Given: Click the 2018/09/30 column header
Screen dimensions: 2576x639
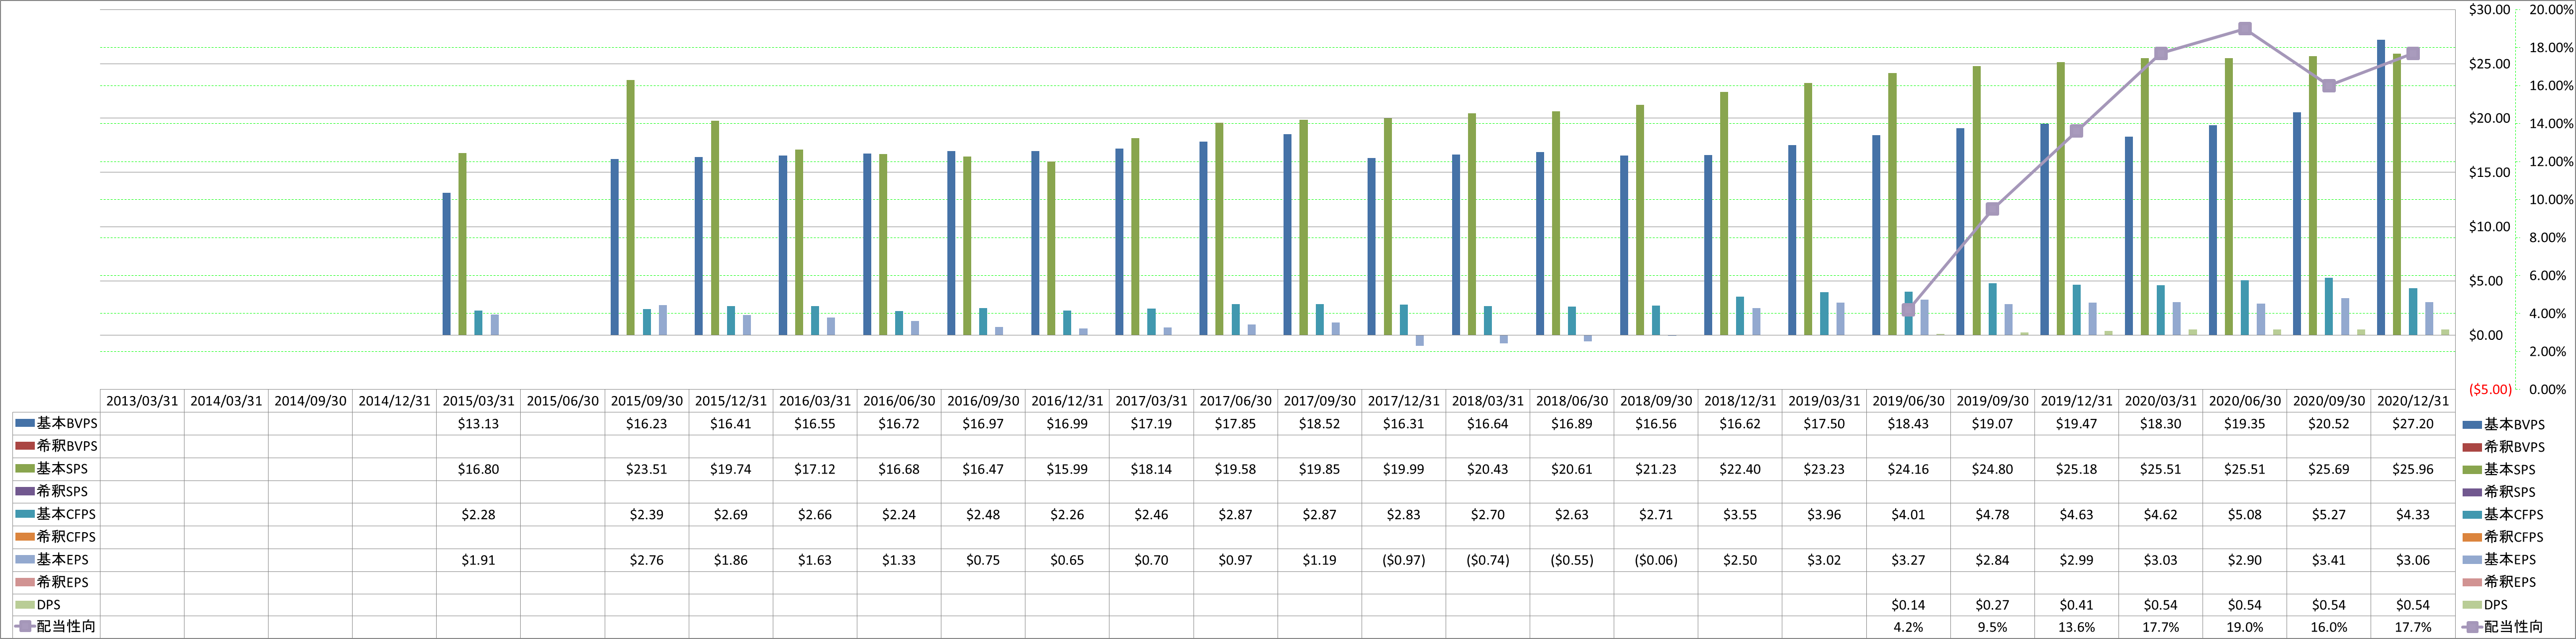Looking at the screenshot, I should [1656, 400].
